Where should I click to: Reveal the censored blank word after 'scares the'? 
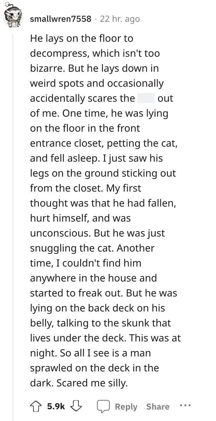[146, 98]
